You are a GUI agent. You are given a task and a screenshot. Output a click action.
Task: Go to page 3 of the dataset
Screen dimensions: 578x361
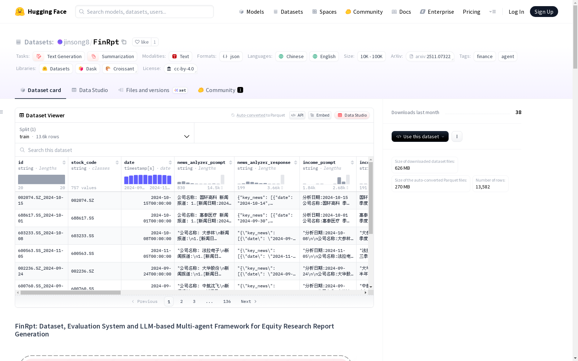click(194, 301)
